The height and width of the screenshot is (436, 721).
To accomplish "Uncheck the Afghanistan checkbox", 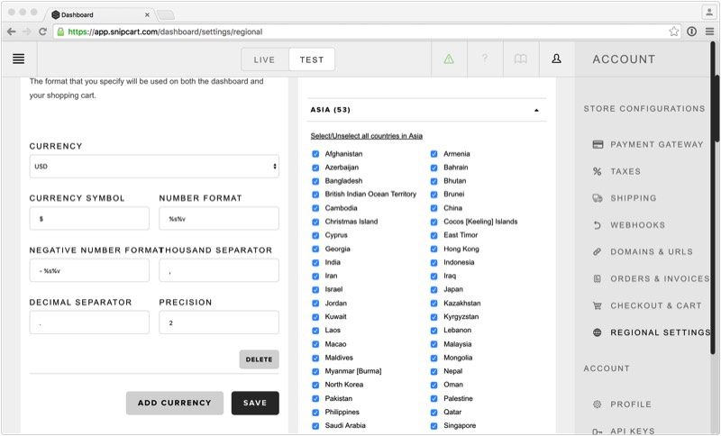I will (315, 154).
